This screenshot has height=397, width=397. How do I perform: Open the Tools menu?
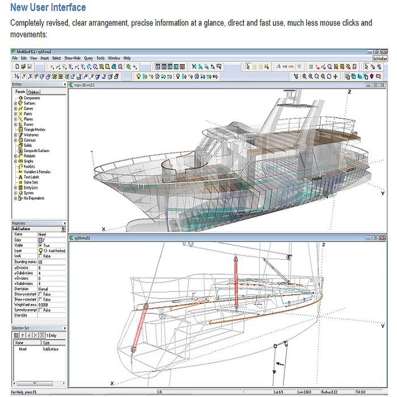click(100, 58)
